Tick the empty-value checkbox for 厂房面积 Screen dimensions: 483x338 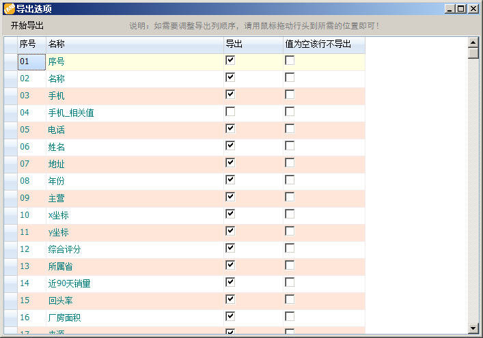290,316
